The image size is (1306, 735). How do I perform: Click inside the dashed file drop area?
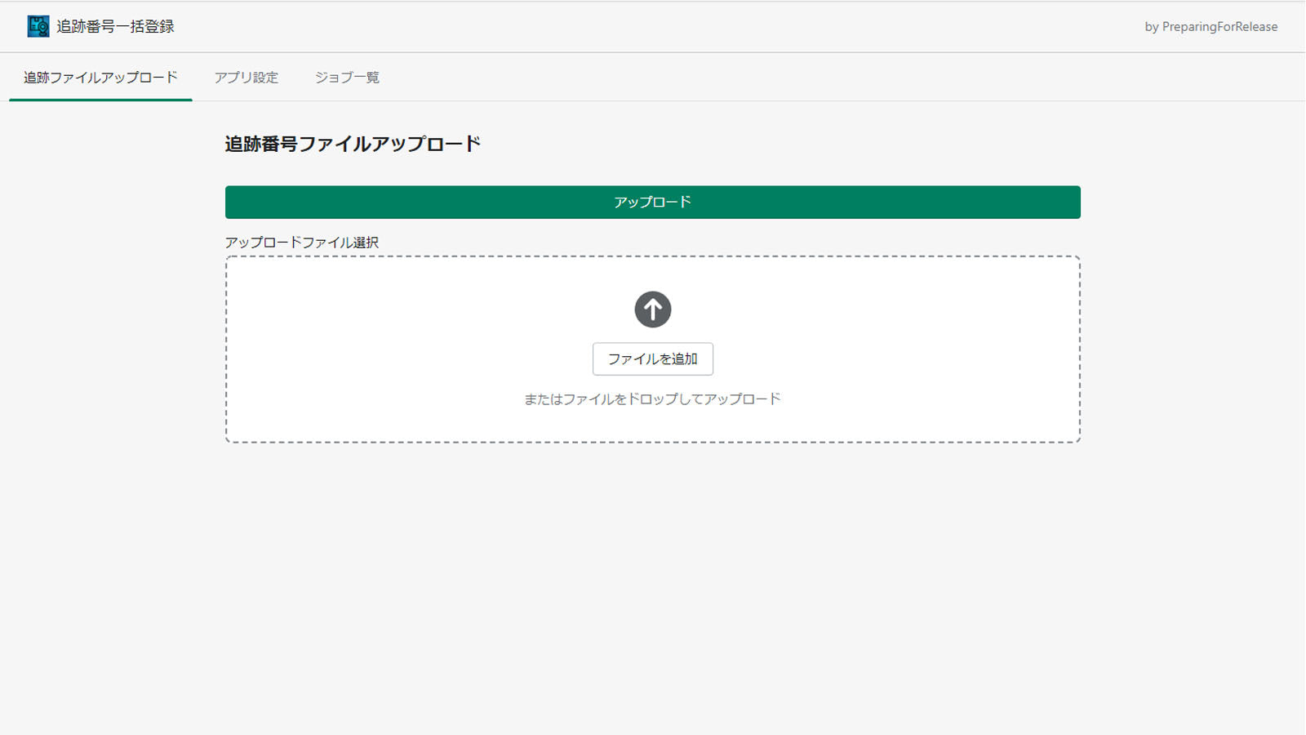point(652,347)
